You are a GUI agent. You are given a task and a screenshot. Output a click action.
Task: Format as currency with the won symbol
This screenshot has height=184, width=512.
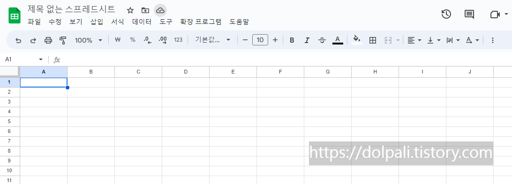point(118,40)
